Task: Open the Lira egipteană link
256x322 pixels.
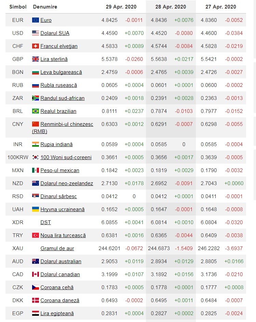Action: [57, 313]
